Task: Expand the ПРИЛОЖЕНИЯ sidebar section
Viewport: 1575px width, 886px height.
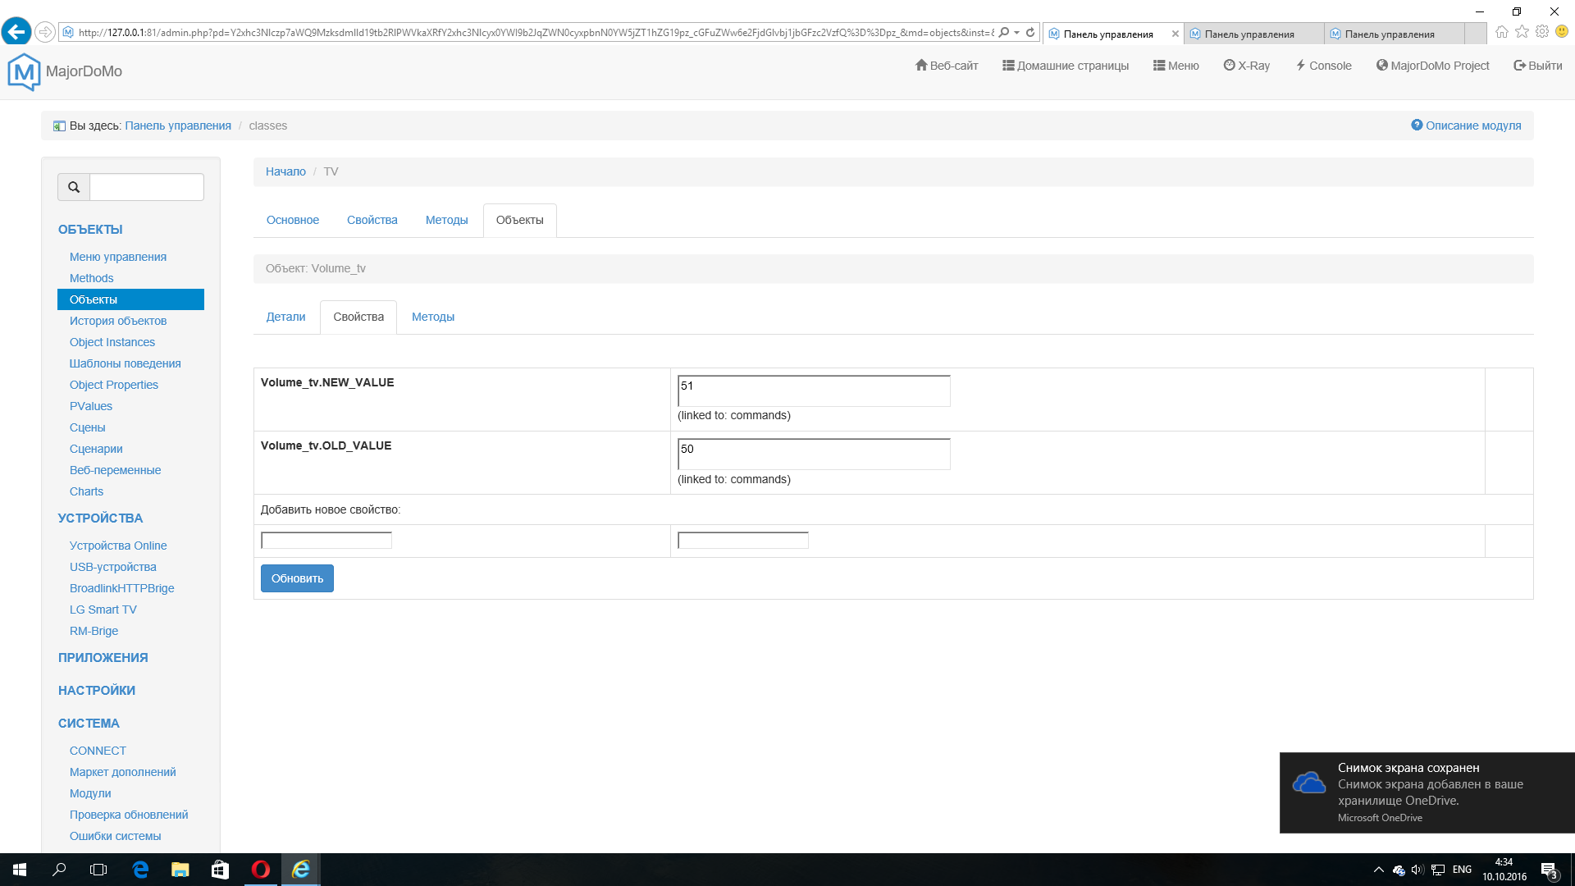Action: (103, 658)
